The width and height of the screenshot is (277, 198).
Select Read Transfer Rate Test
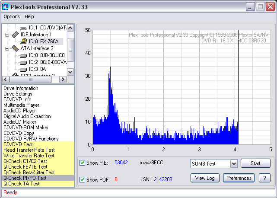pos(38,150)
